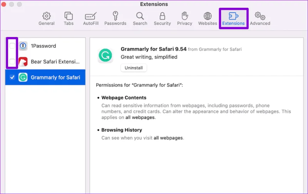The height and width of the screenshot is (194, 308).
Task: Click the Grammarly icon in the extension list
Action: 23,77
